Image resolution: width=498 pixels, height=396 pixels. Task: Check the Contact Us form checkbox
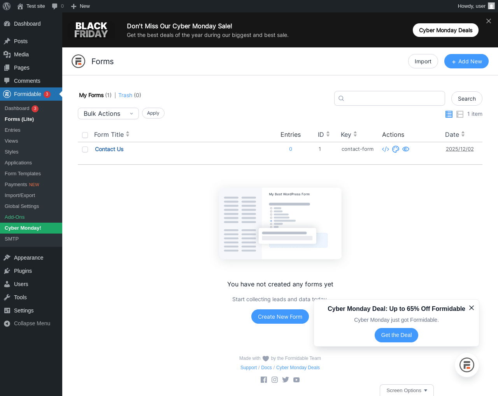pyautogui.click(x=85, y=149)
